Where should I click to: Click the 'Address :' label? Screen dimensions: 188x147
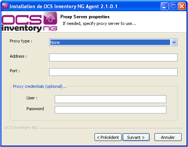18,56
